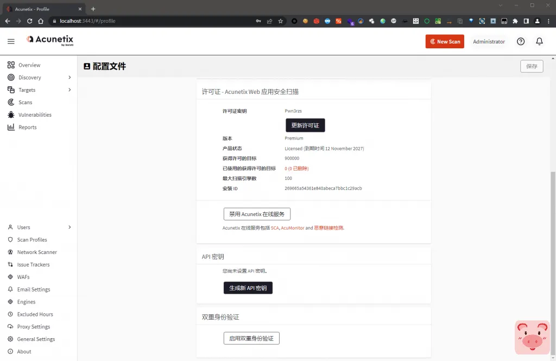The image size is (556, 361).
Task: Bookmark this page with star icon
Action: click(281, 21)
